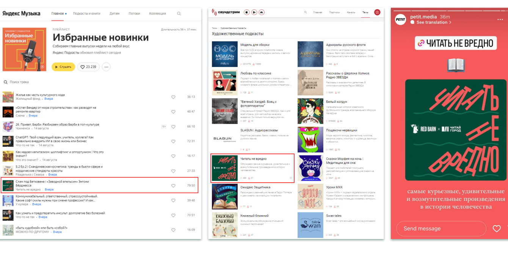
Task: Open Читать не вредно show link in track row
Action: pyautogui.click(x=28, y=189)
